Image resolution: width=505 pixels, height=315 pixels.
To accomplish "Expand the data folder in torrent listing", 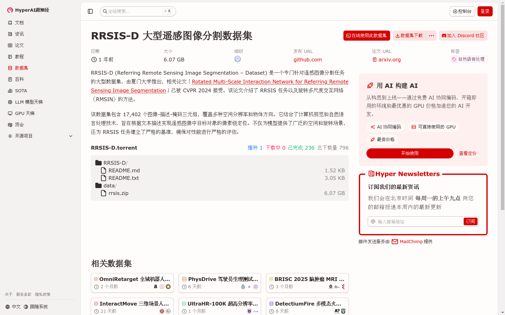I will point(109,186).
